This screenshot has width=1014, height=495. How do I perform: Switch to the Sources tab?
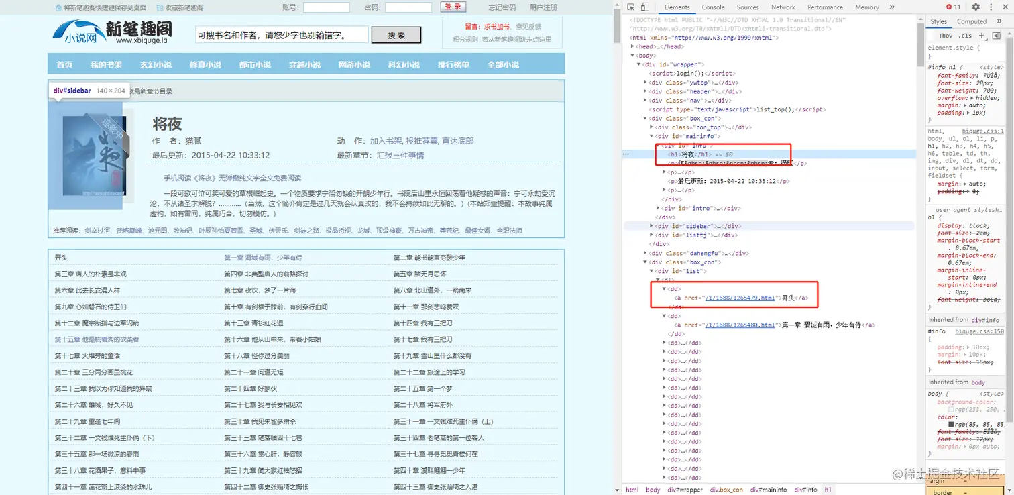tap(748, 7)
